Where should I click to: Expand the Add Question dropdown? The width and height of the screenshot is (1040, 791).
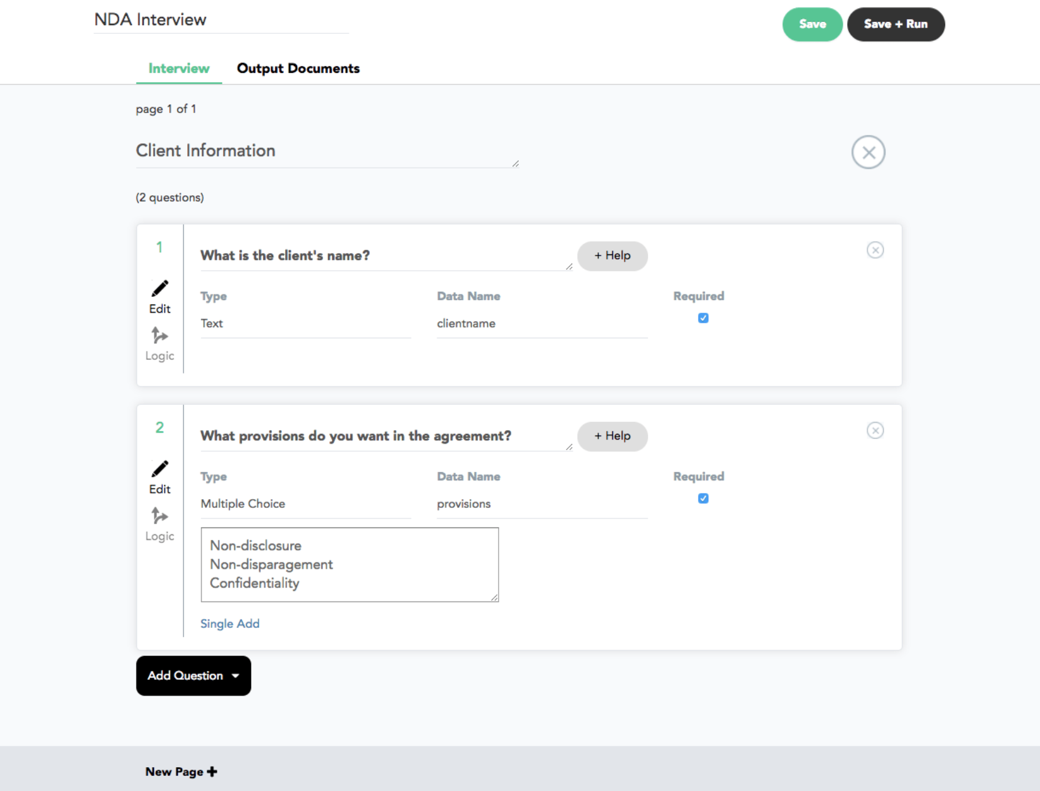tap(193, 675)
